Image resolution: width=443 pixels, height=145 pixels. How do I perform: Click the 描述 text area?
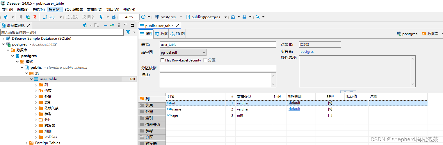tap(218, 80)
